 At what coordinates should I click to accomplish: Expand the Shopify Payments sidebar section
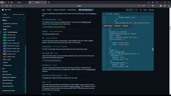[x=24, y=80]
